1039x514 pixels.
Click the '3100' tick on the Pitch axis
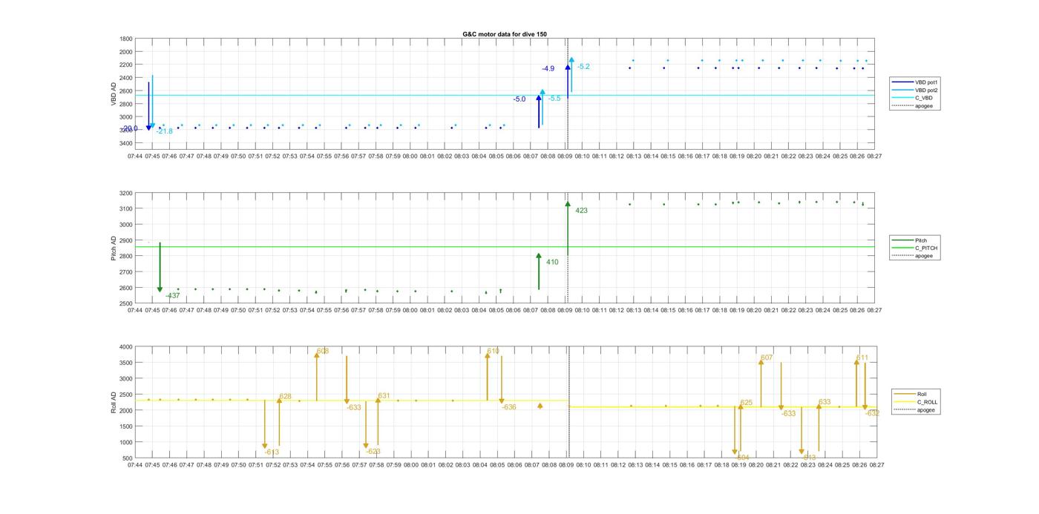click(x=126, y=209)
